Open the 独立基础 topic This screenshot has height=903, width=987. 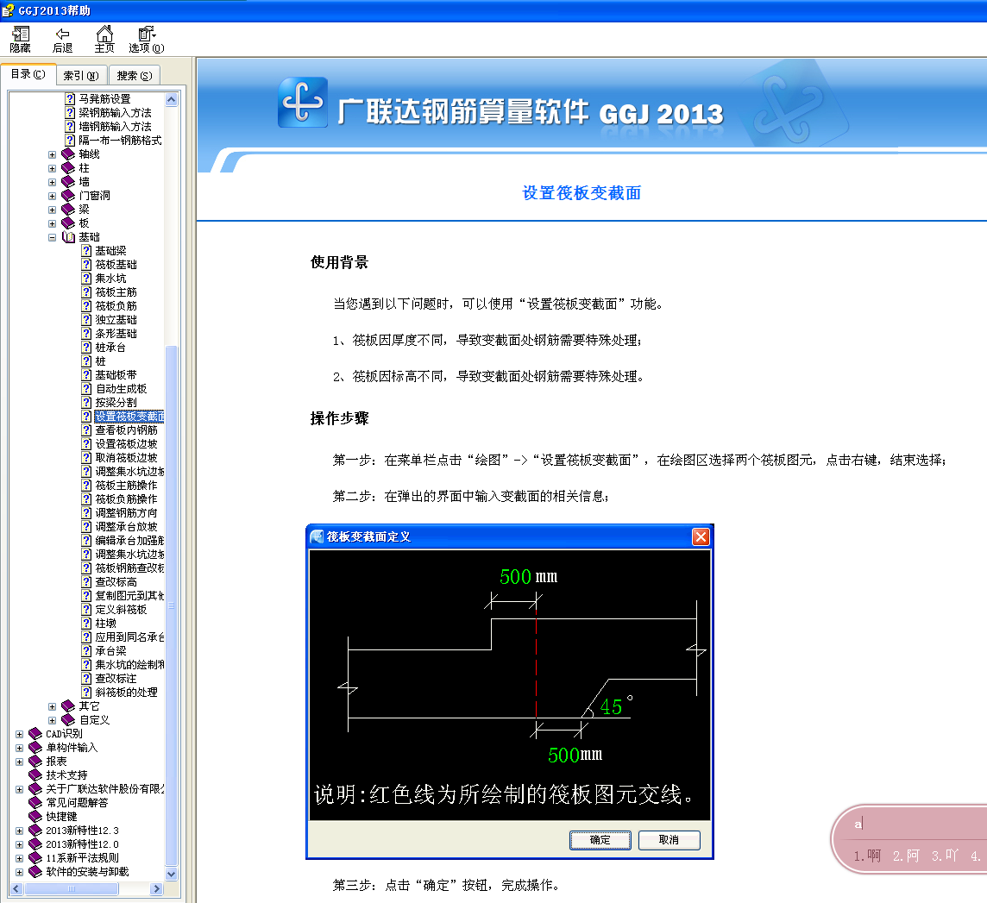116,320
